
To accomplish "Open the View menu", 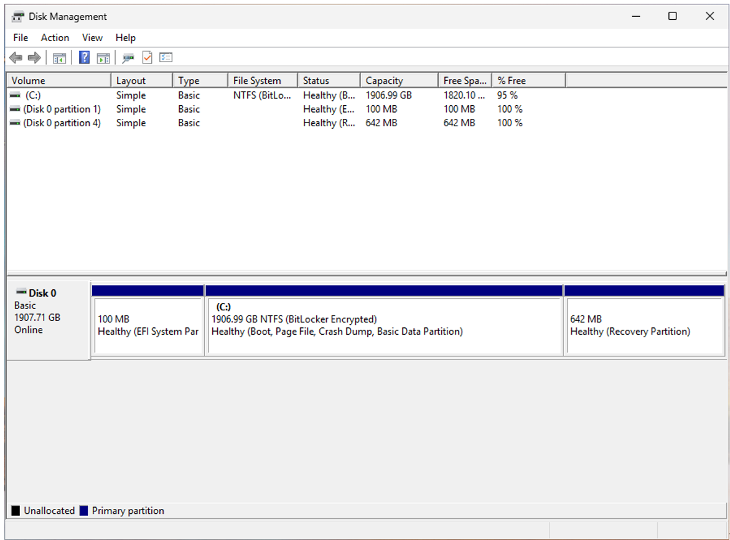I will click(x=92, y=38).
